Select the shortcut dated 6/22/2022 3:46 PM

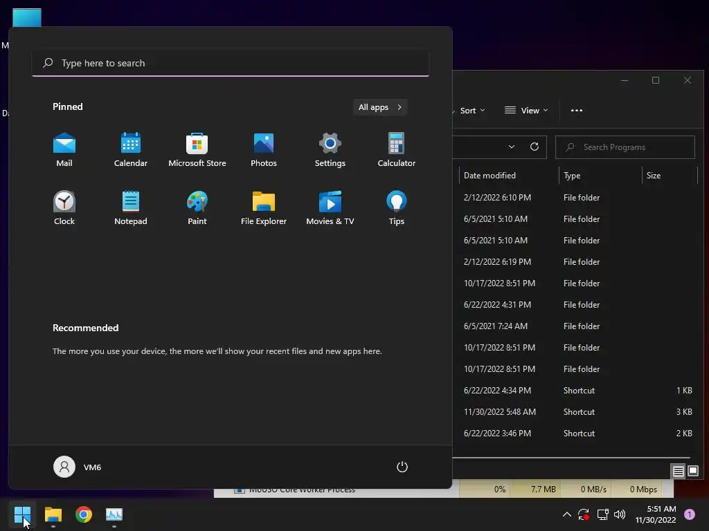click(x=575, y=434)
